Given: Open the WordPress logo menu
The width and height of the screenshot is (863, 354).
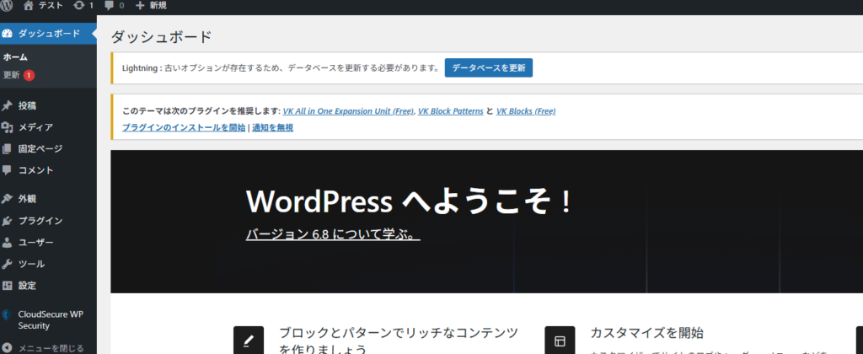Looking at the screenshot, I should [7, 6].
